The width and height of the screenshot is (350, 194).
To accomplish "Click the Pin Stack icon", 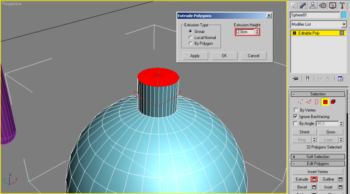I will (x=295, y=78).
